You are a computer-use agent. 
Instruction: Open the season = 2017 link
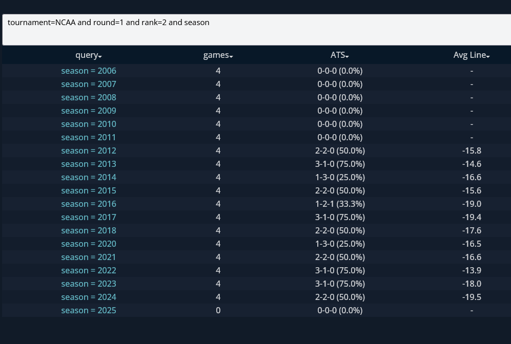click(89, 218)
